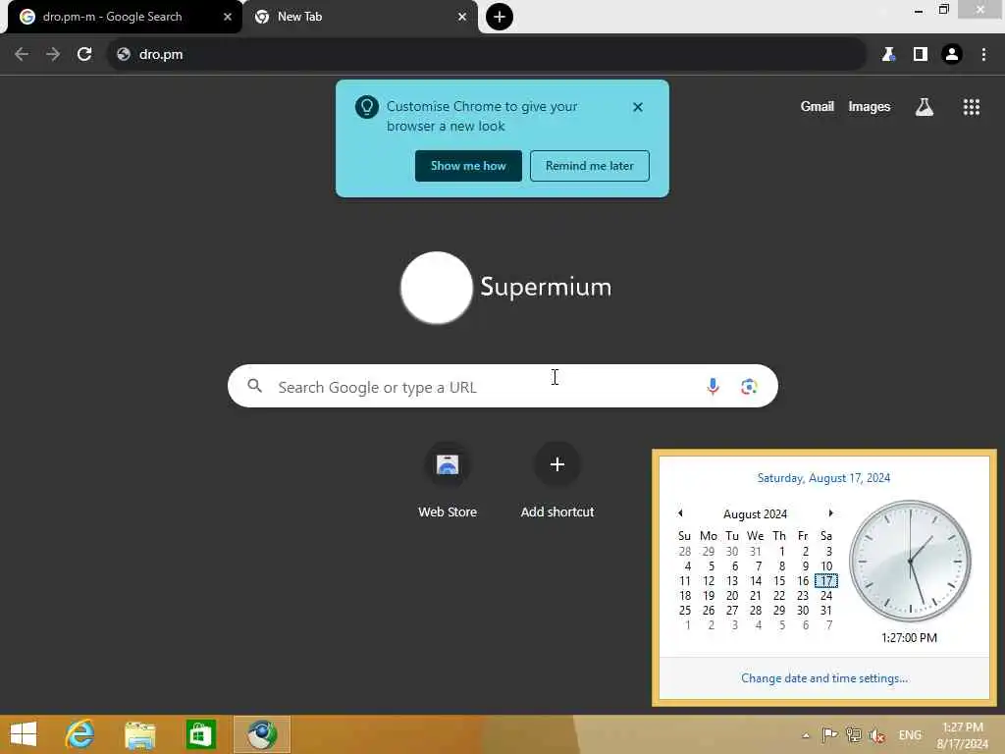Click the magnifier icon in search box
The image size is (1005, 754).
[255, 386]
